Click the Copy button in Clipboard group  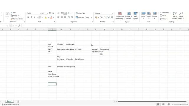pyautogui.click(x=14, y=16)
